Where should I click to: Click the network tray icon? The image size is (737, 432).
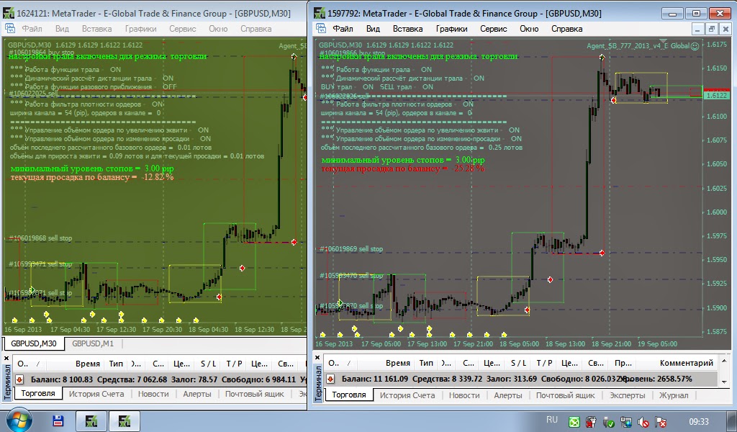pyautogui.click(x=626, y=422)
